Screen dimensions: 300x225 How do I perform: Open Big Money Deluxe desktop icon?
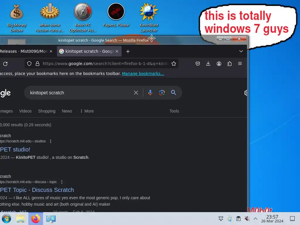point(17,18)
